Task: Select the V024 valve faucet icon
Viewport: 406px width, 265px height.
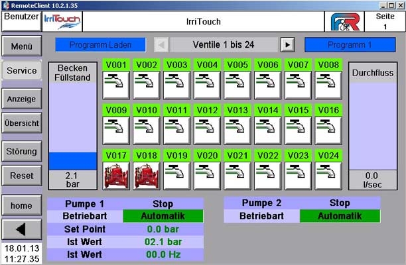Action: pyautogui.click(x=328, y=176)
